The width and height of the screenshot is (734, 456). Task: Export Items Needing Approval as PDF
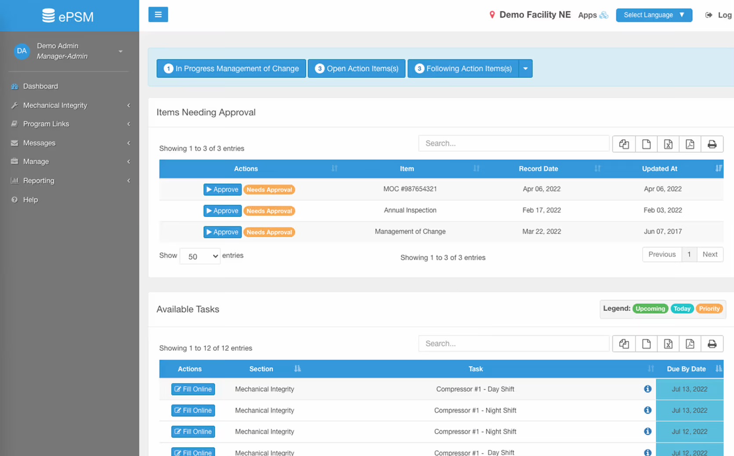(690, 144)
